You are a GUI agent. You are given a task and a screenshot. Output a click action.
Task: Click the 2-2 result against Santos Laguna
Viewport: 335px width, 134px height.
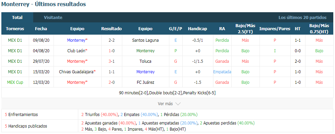pyautogui.click(x=111, y=40)
